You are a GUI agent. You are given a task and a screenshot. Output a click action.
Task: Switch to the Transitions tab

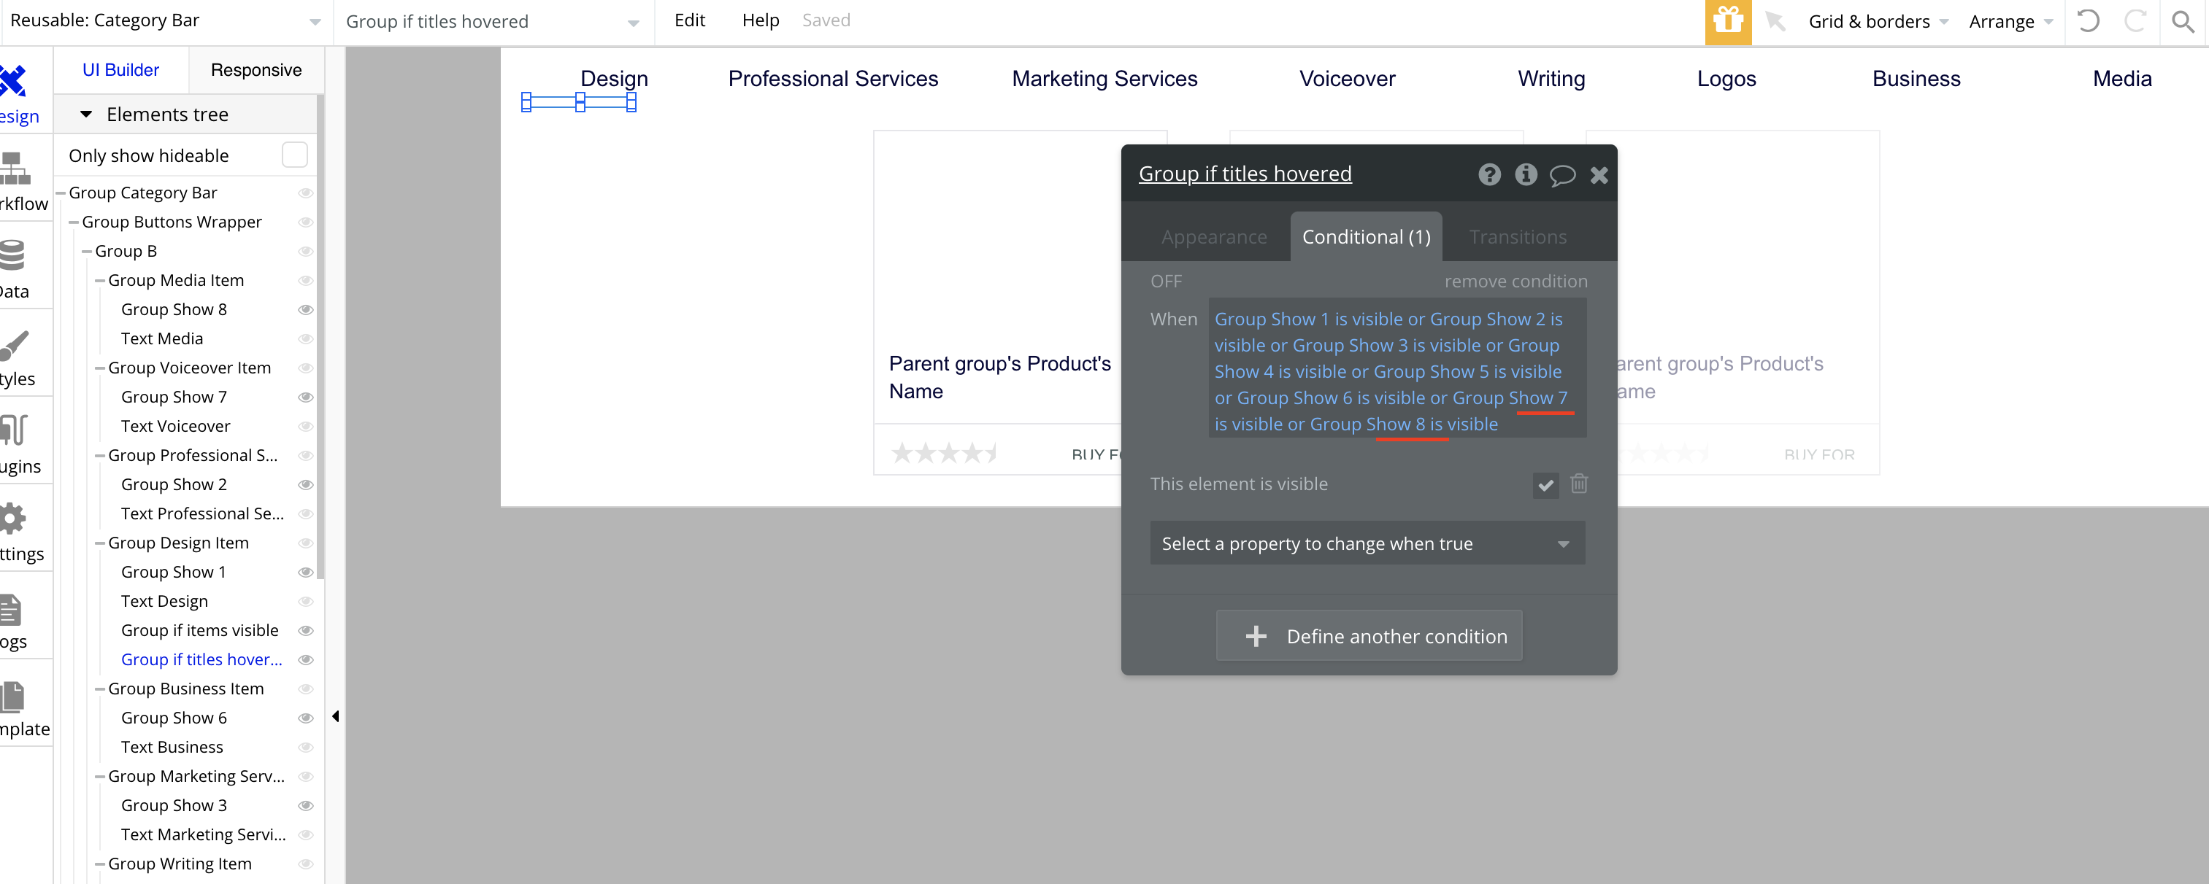[1518, 237]
